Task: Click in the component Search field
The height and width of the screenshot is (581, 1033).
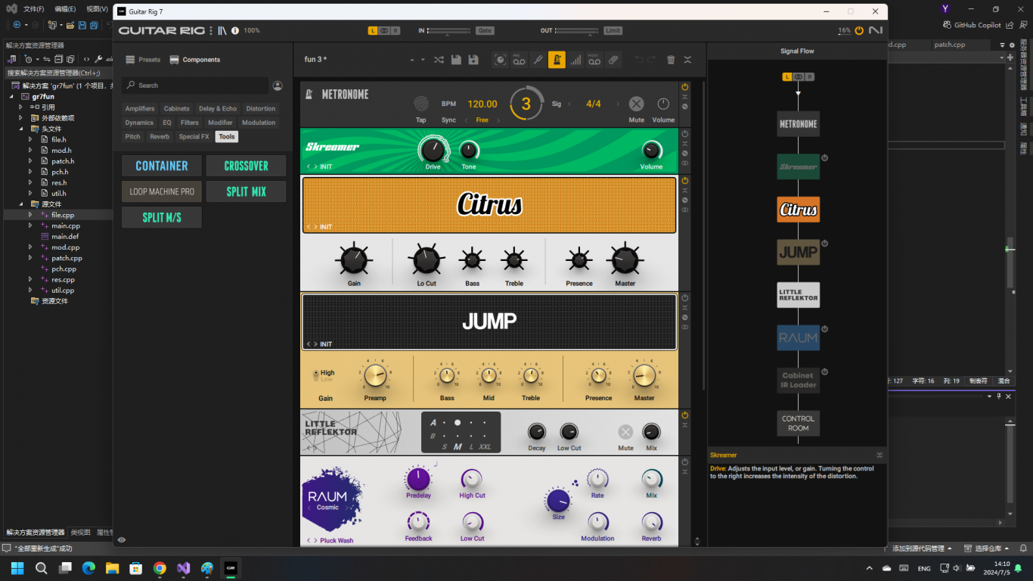Action: click(x=195, y=85)
